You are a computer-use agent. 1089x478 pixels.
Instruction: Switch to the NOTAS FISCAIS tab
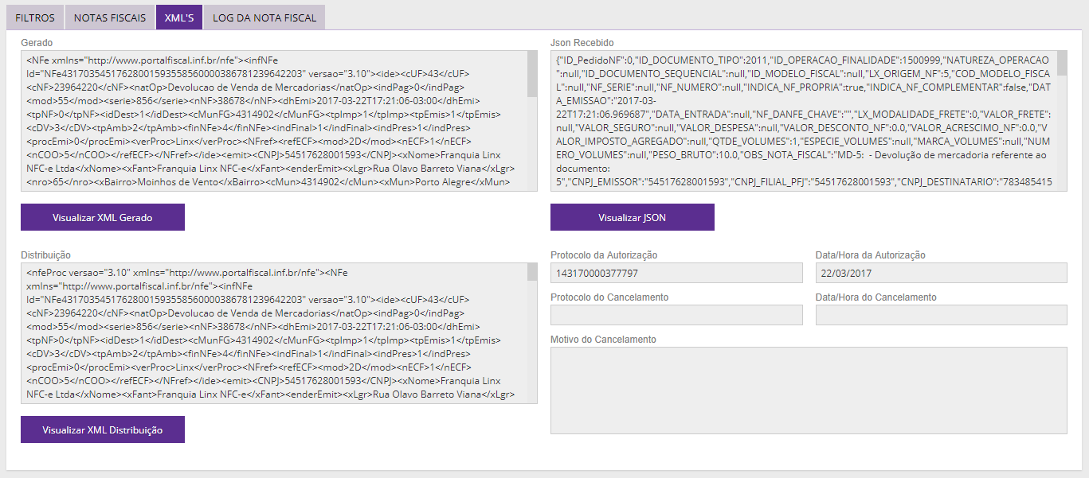point(110,17)
